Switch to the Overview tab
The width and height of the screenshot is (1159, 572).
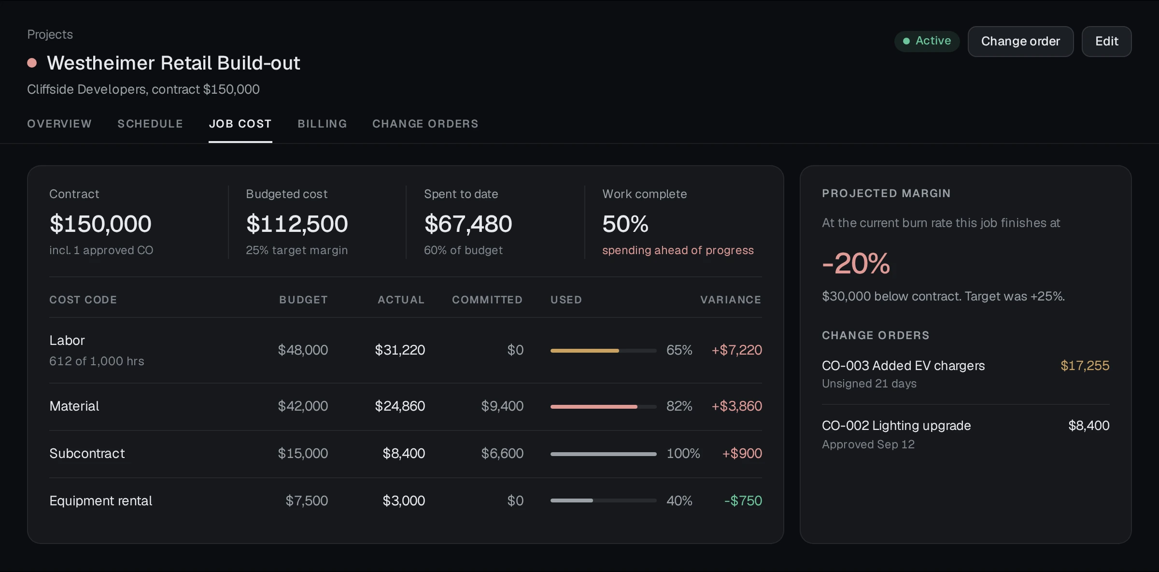(x=59, y=124)
